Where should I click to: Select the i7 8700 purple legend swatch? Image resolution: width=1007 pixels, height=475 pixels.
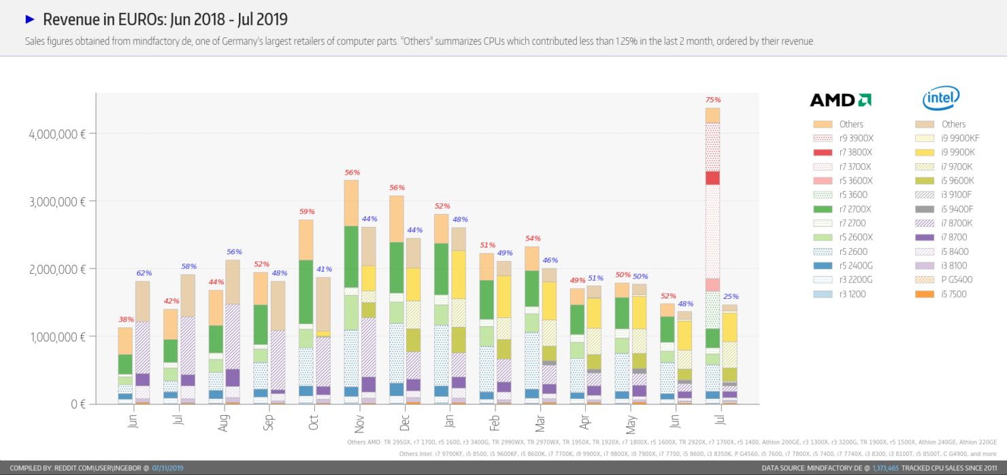(925, 237)
